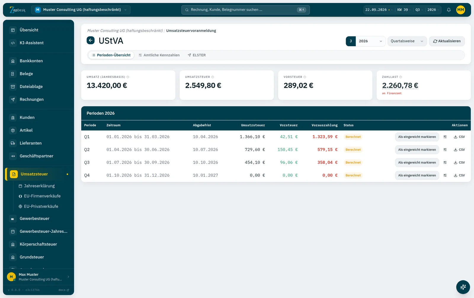Mark Q3 as eingereicht
This screenshot has width=474, height=298.
[x=417, y=162]
